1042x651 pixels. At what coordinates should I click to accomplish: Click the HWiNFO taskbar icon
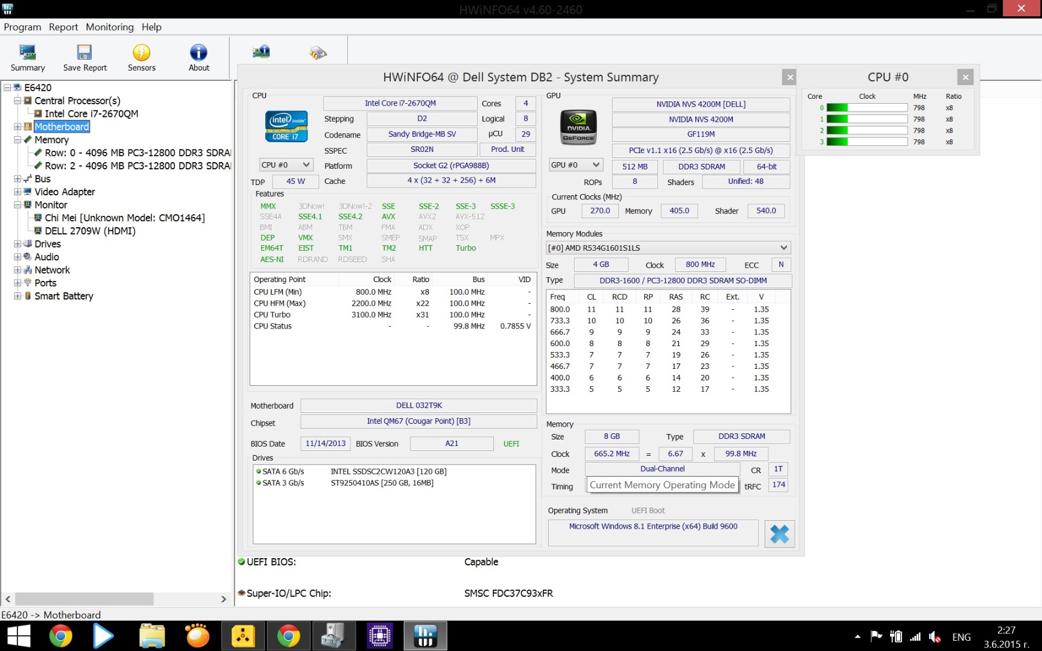[x=426, y=636]
